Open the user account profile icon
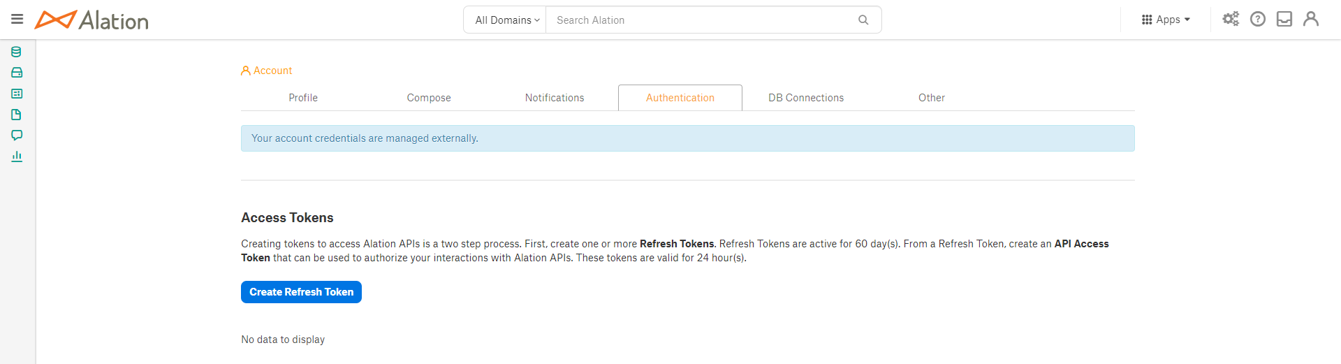1341x364 pixels. [x=1311, y=20]
